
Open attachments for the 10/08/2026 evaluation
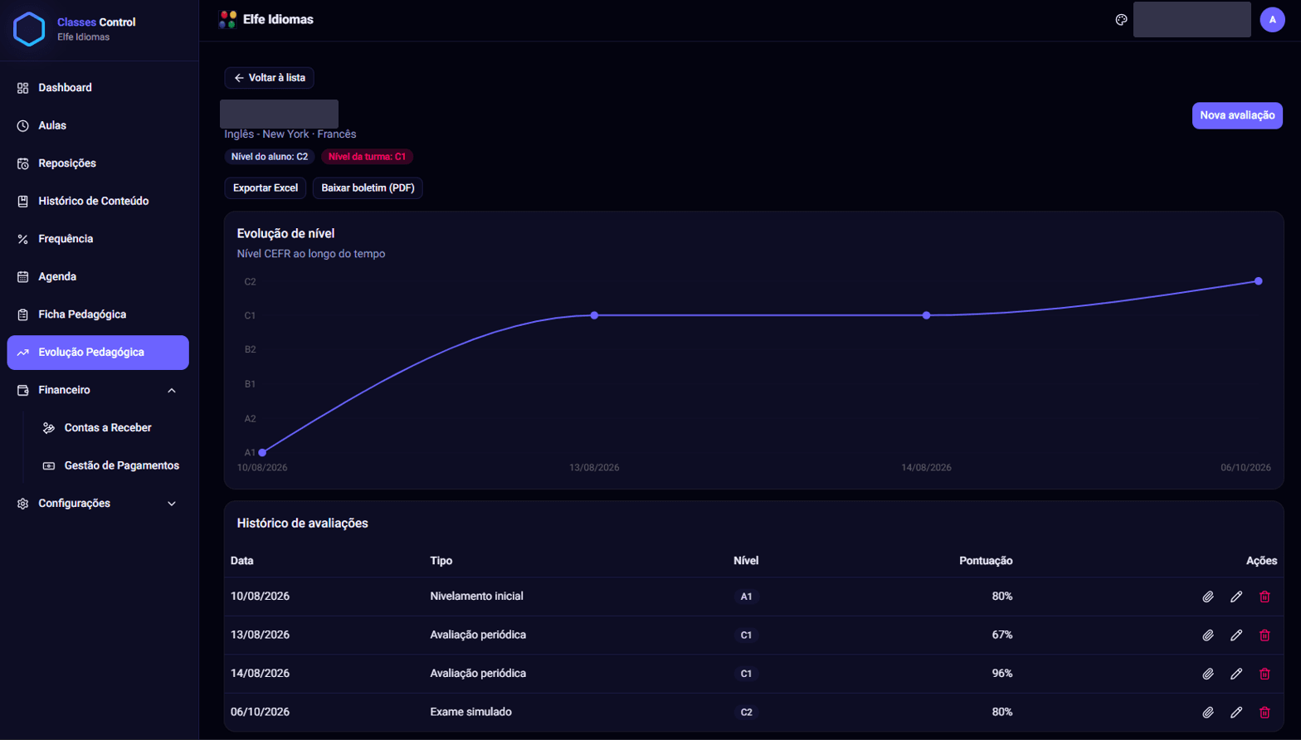pyautogui.click(x=1208, y=596)
